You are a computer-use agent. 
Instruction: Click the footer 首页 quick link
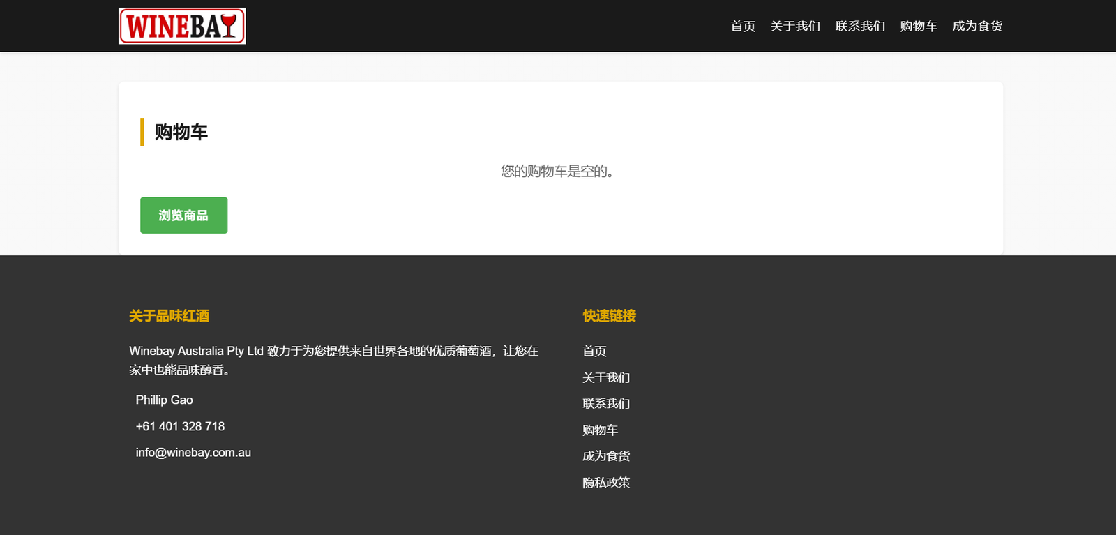coord(594,351)
